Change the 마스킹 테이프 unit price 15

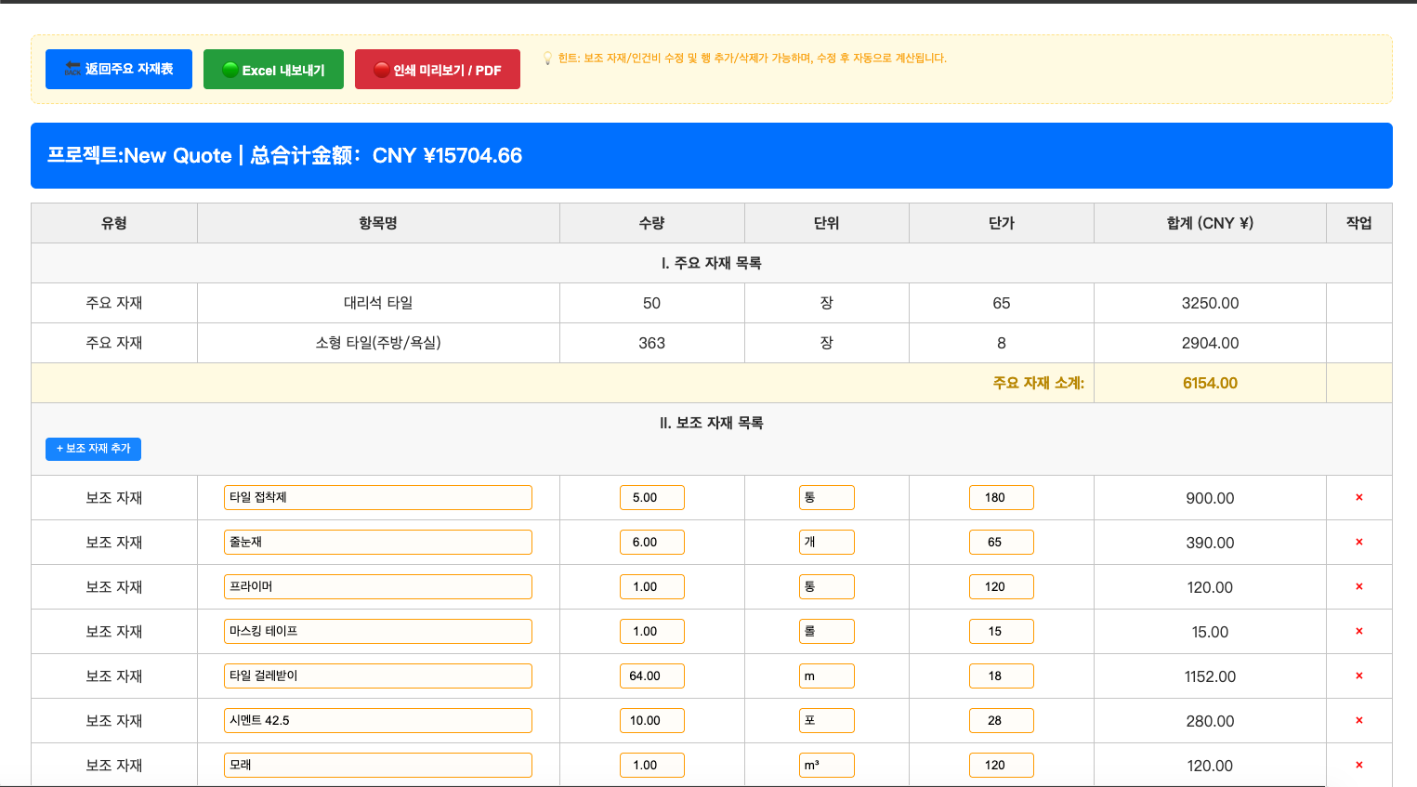click(1002, 631)
